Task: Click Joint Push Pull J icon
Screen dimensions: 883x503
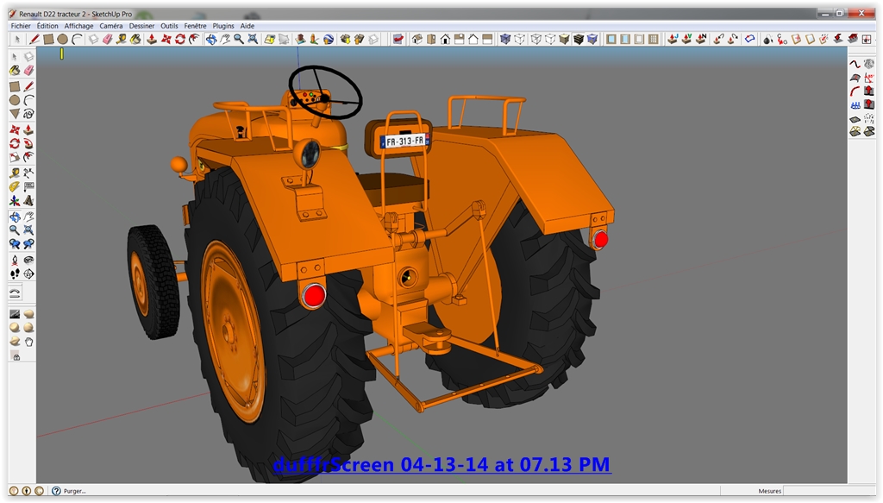Action: pos(673,39)
